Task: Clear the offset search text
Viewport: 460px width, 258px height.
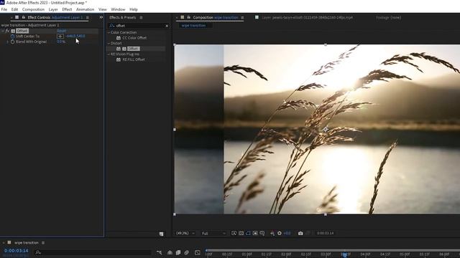Action: (167, 26)
